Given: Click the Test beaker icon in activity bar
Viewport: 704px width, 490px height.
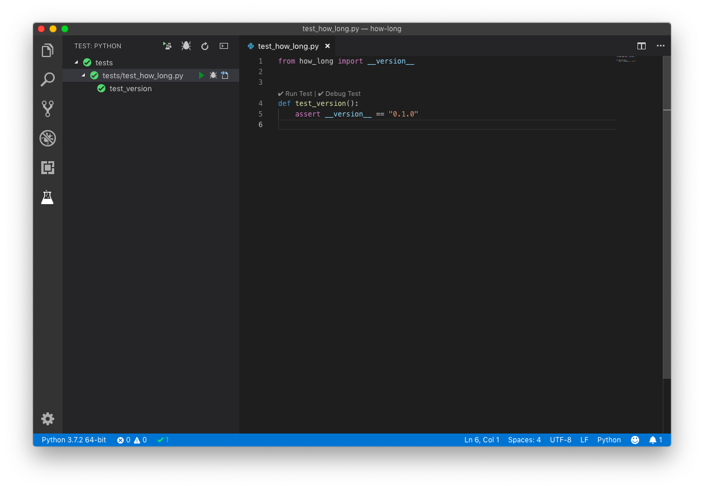Looking at the screenshot, I should [x=48, y=197].
